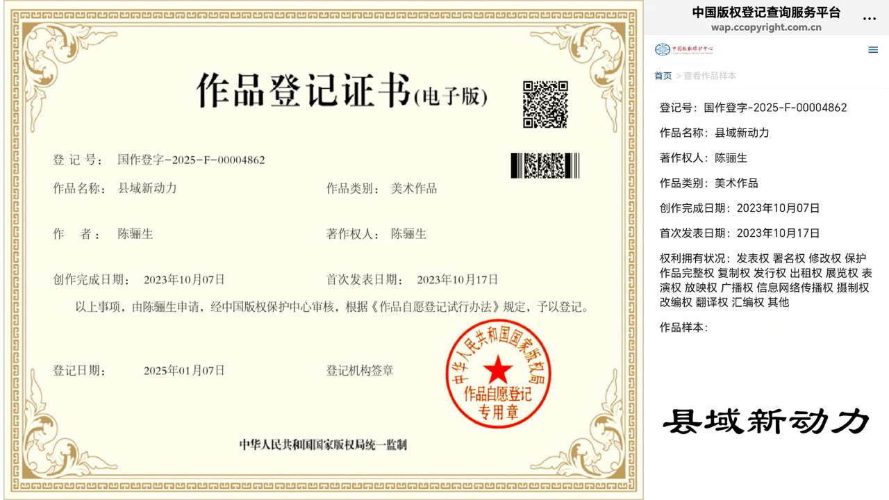Click the barcode below the QR code
This screenshot has height=500, width=889.
tap(545, 166)
